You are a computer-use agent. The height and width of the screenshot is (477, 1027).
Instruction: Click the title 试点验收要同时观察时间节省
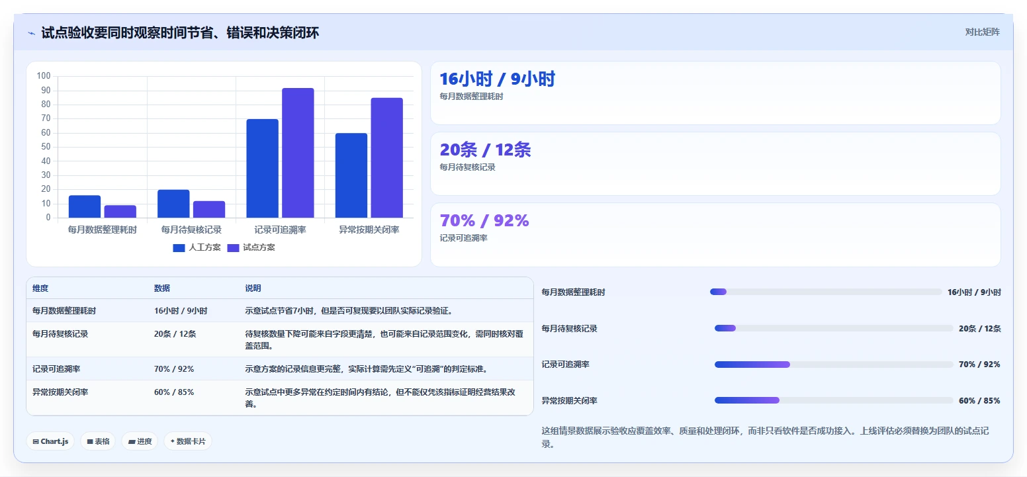[x=180, y=32]
